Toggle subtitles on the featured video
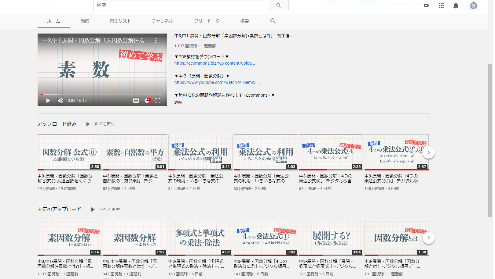Image resolution: width=495 pixels, height=279 pixels. pyautogui.click(x=136, y=101)
